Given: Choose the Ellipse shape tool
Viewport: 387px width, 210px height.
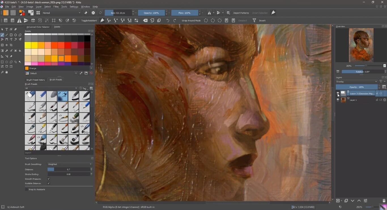Looking at the screenshot, I should 16,35.
